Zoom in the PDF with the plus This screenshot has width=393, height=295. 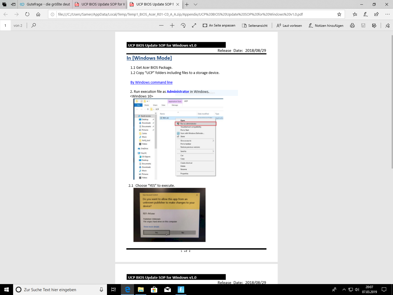[172, 25]
